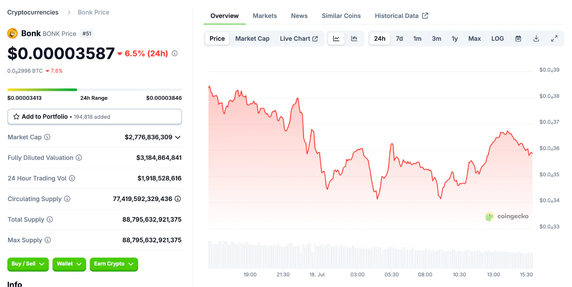This screenshot has height=287, width=572.
Task: Toggle LOG scale on chart
Action: pyautogui.click(x=497, y=39)
